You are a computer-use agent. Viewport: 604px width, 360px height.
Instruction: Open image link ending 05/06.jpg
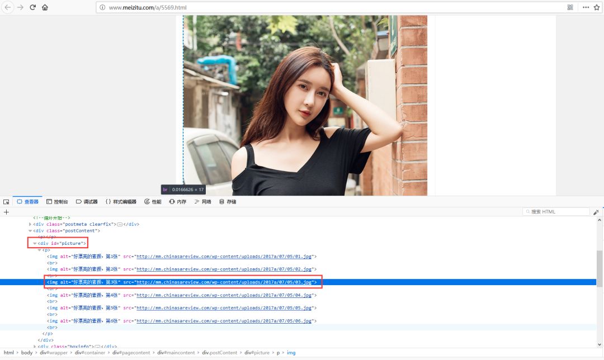point(224,321)
